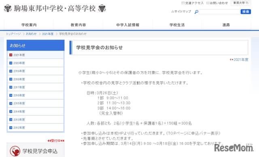Select 2017年度 in sidebar list
The image size is (259, 157).
coord(36,87)
